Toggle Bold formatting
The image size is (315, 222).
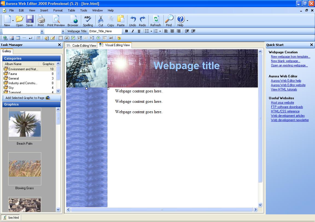127,31
